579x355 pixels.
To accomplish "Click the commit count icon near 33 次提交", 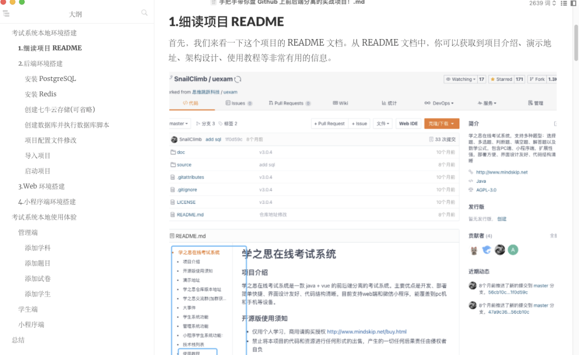I will pos(431,139).
